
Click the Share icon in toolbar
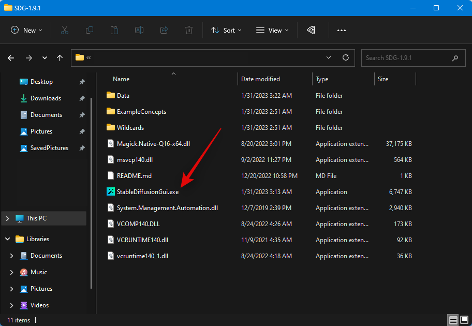164,30
